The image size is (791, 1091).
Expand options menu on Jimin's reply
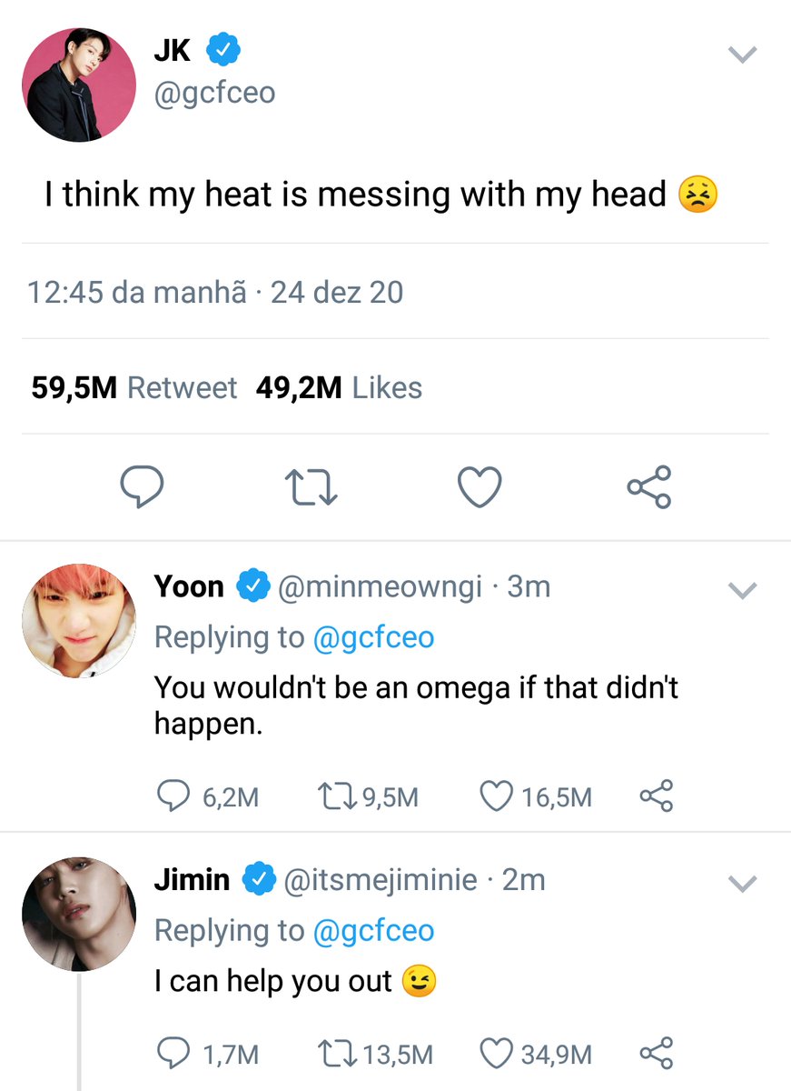[x=743, y=884]
